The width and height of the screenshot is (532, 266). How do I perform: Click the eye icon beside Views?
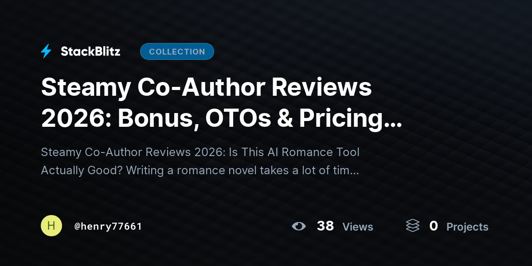[299, 227]
